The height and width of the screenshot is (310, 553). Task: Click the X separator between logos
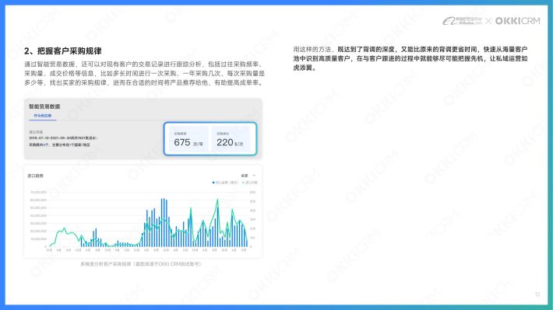coord(488,21)
